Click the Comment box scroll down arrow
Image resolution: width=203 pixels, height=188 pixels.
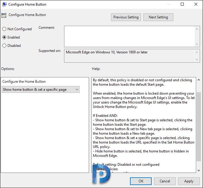pyautogui.click(x=197, y=44)
